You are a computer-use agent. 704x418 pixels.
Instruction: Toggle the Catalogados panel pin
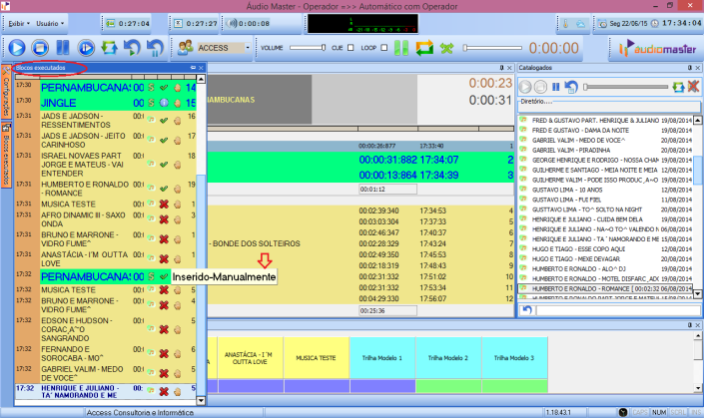pos(690,68)
